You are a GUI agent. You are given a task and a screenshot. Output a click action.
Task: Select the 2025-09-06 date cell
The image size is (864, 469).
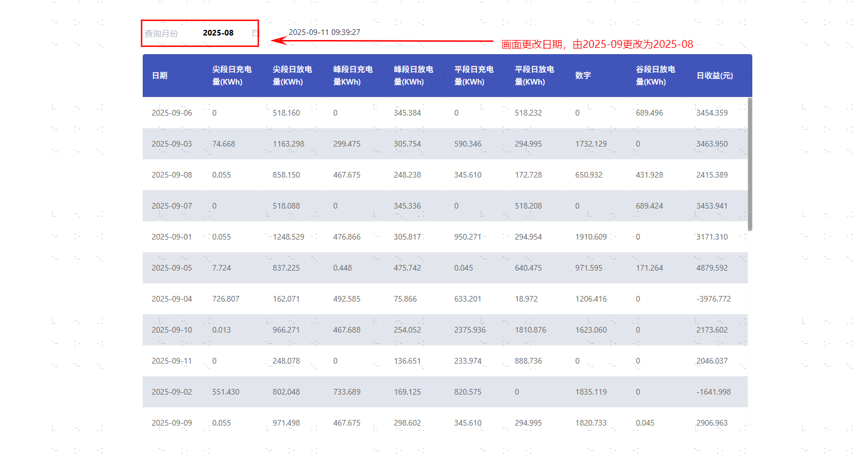coord(172,113)
